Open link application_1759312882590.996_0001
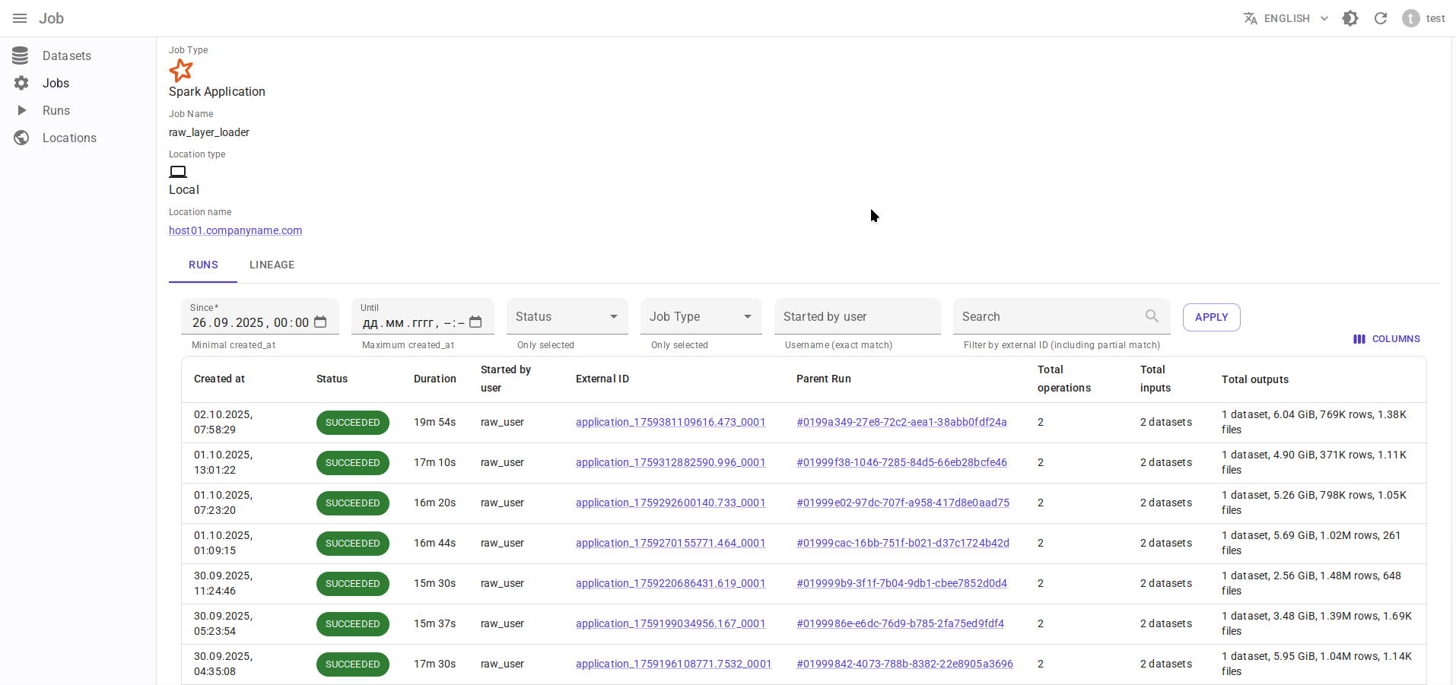 (670, 462)
